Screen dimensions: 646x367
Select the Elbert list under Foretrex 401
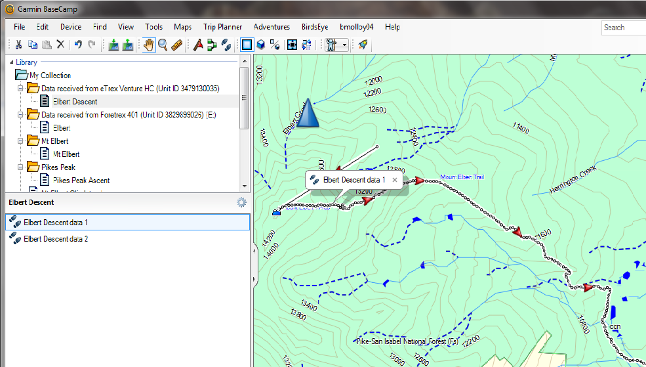[62, 128]
